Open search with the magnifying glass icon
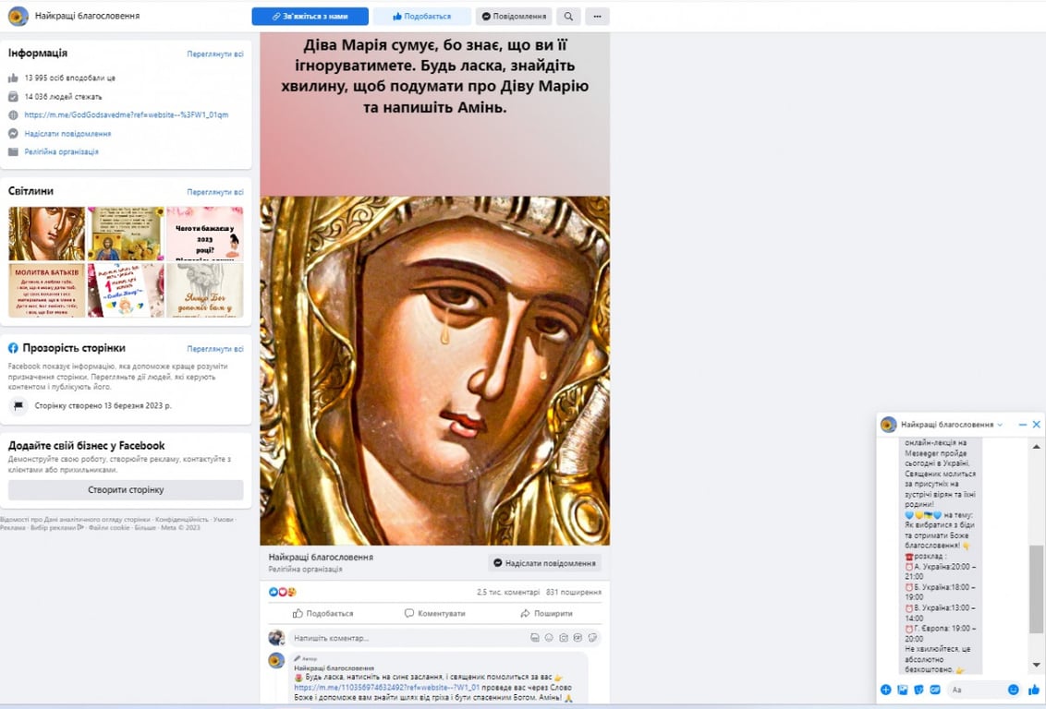This screenshot has height=709, width=1046. pos(567,16)
